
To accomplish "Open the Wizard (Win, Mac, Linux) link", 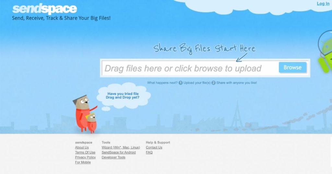I will (x=121, y=147).
